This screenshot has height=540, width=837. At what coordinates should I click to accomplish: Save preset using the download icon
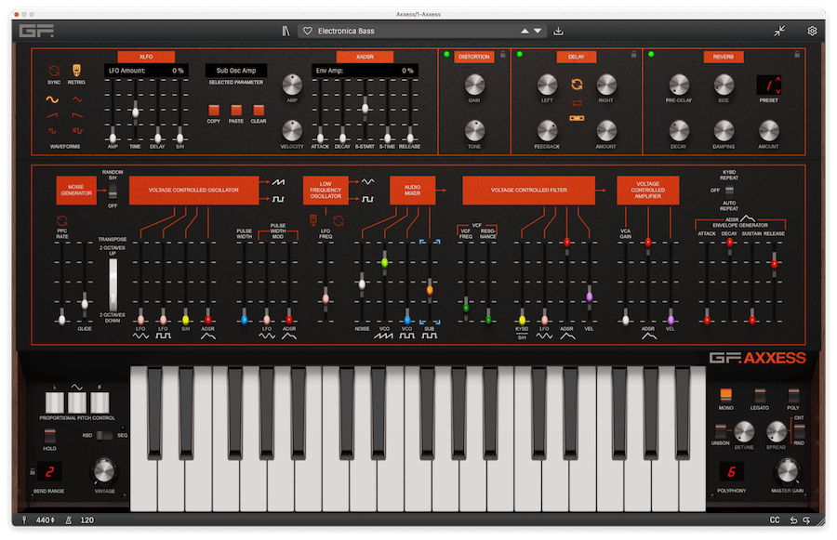pyautogui.click(x=558, y=31)
